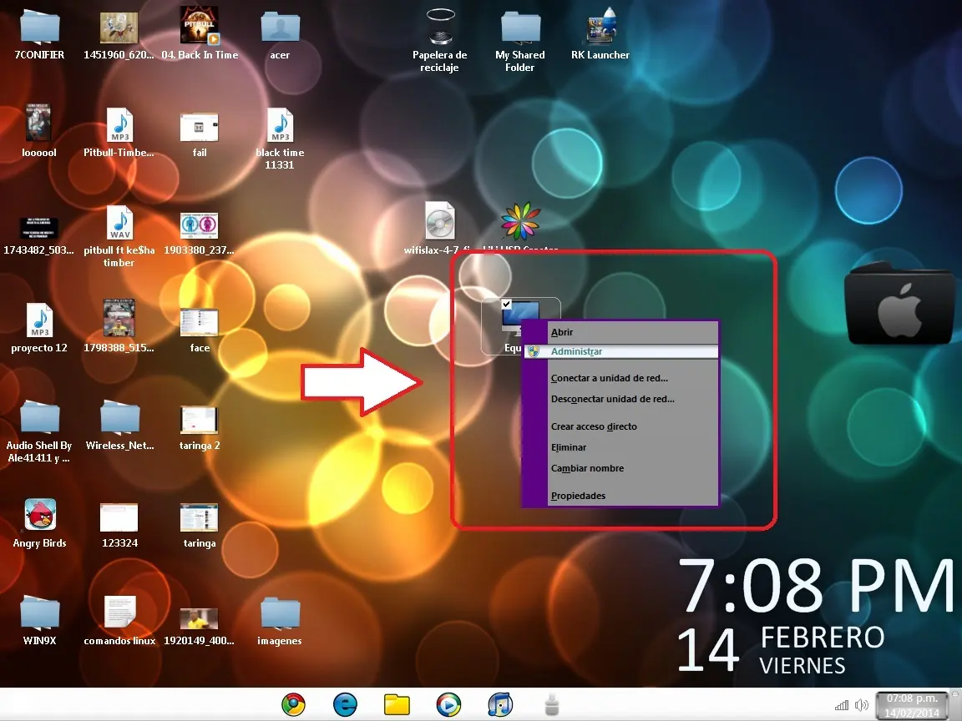Launch RK Launcher shortcut
This screenshot has height=721, width=962.
600,27
